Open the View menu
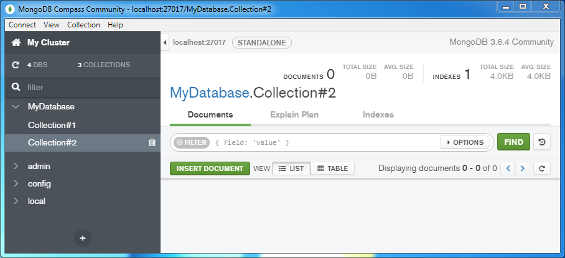Screen dimensions: 565x258 click(52, 25)
